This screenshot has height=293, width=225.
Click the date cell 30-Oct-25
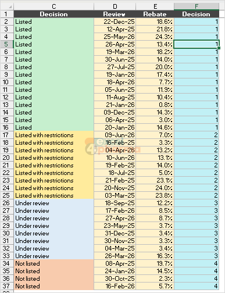115,278
